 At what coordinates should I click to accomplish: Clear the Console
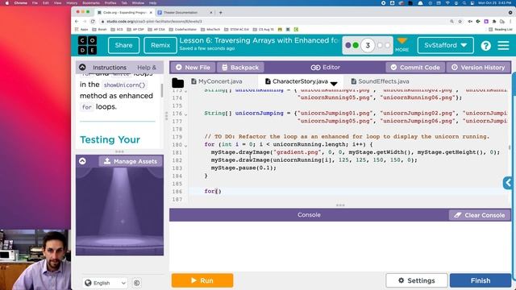tap(480, 215)
